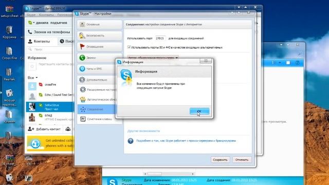The height and width of the screenshot is (185, 329).
Task: Select Сочетания клавиш in settings sidebar
Action: tap(99, 119)
